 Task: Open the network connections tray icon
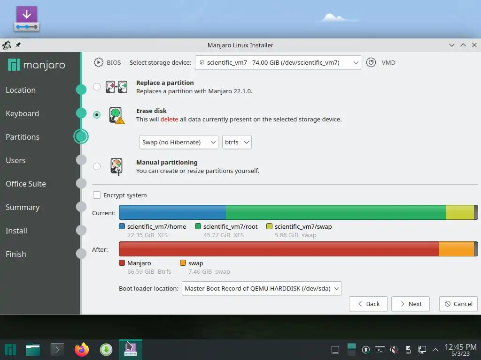(x=422, y=350)
